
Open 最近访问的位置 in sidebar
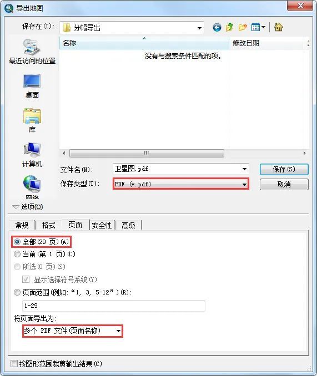[32, 52]
